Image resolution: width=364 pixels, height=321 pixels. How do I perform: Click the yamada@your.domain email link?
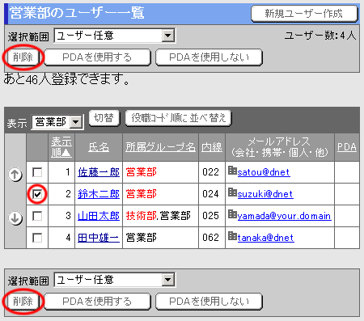(x=285, y=216)
